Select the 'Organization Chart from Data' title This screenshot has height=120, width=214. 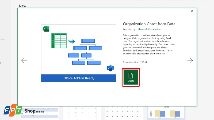(149, 24)
